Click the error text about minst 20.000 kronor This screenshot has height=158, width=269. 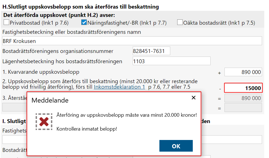127,115
